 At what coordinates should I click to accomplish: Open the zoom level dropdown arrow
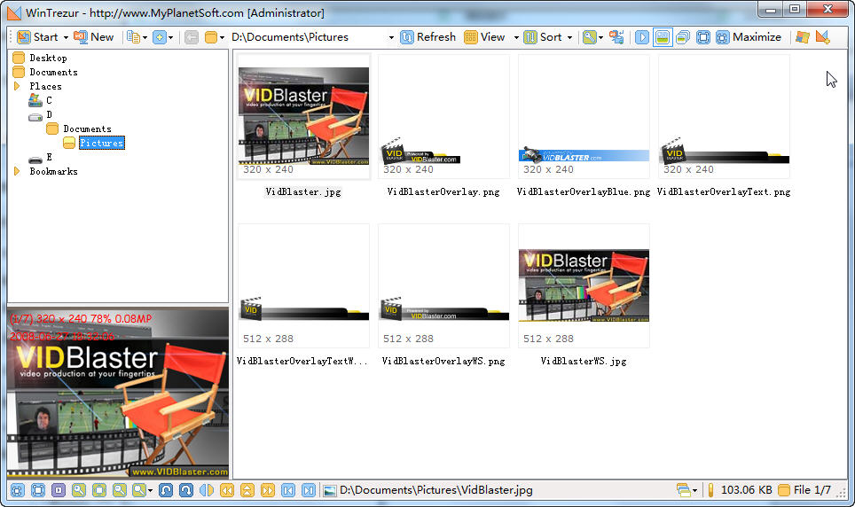pyautogui.click(x=151, y=491)
